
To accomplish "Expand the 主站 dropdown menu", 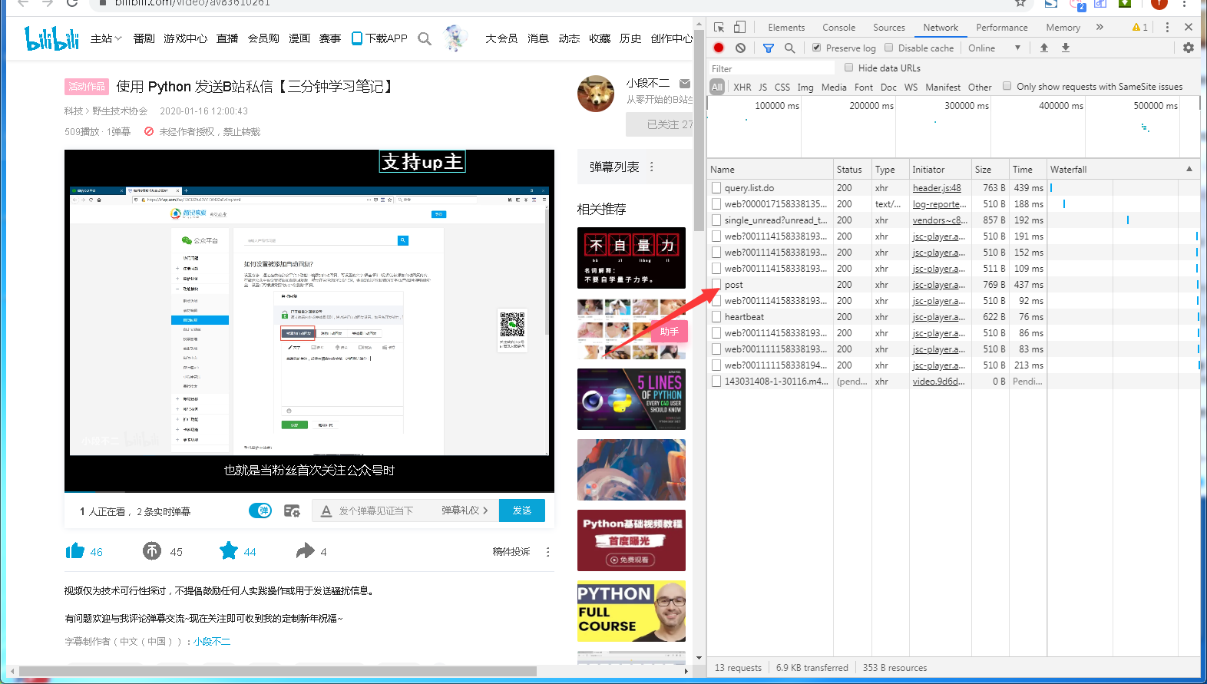I will click(106, 38).
